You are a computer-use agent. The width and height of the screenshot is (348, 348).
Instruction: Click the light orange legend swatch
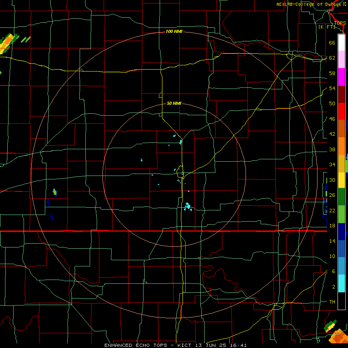point(341,146)
